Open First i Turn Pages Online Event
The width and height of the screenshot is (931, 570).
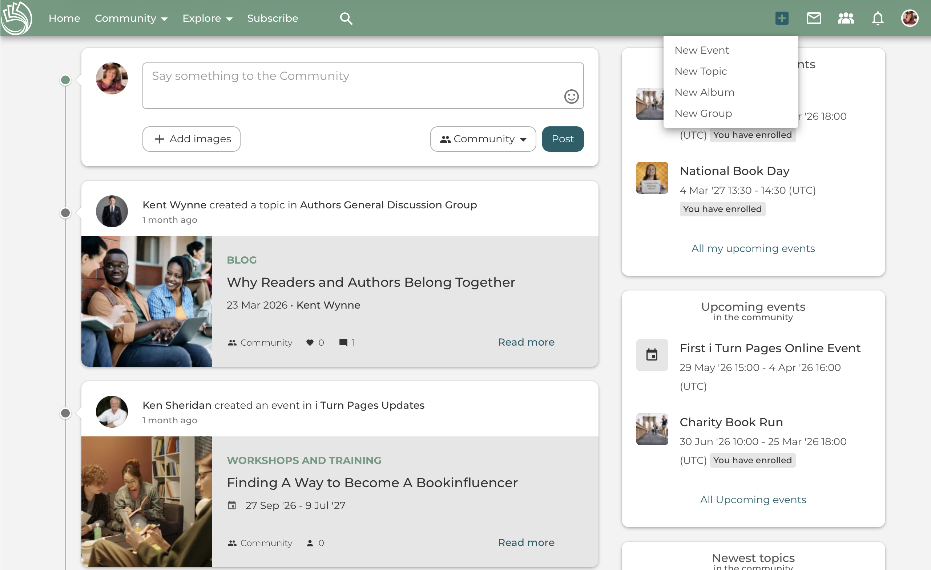coord(770,348)
